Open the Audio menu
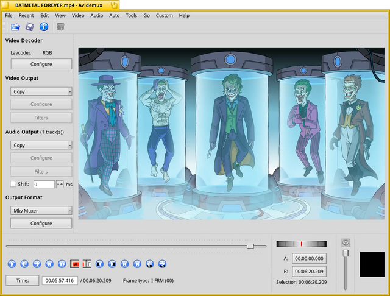The image size is (390, 296). (97, 15)
